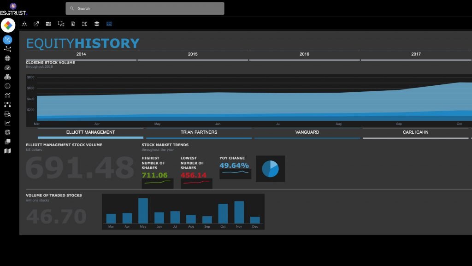
Task: Click the Volume of Traded Stocks heading
Action: click(x=54, y=195)
